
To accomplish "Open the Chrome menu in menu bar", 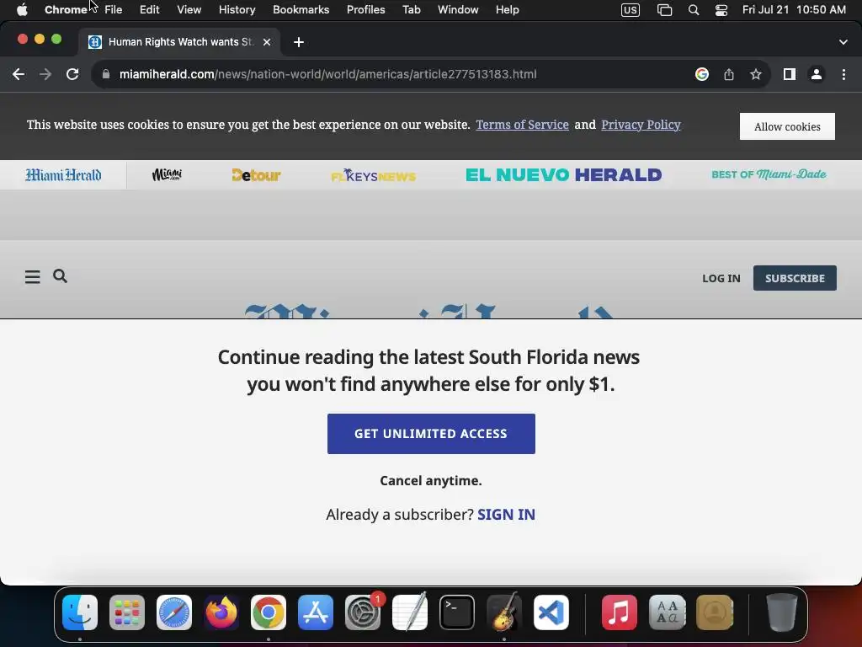I will tap(66, 10).
